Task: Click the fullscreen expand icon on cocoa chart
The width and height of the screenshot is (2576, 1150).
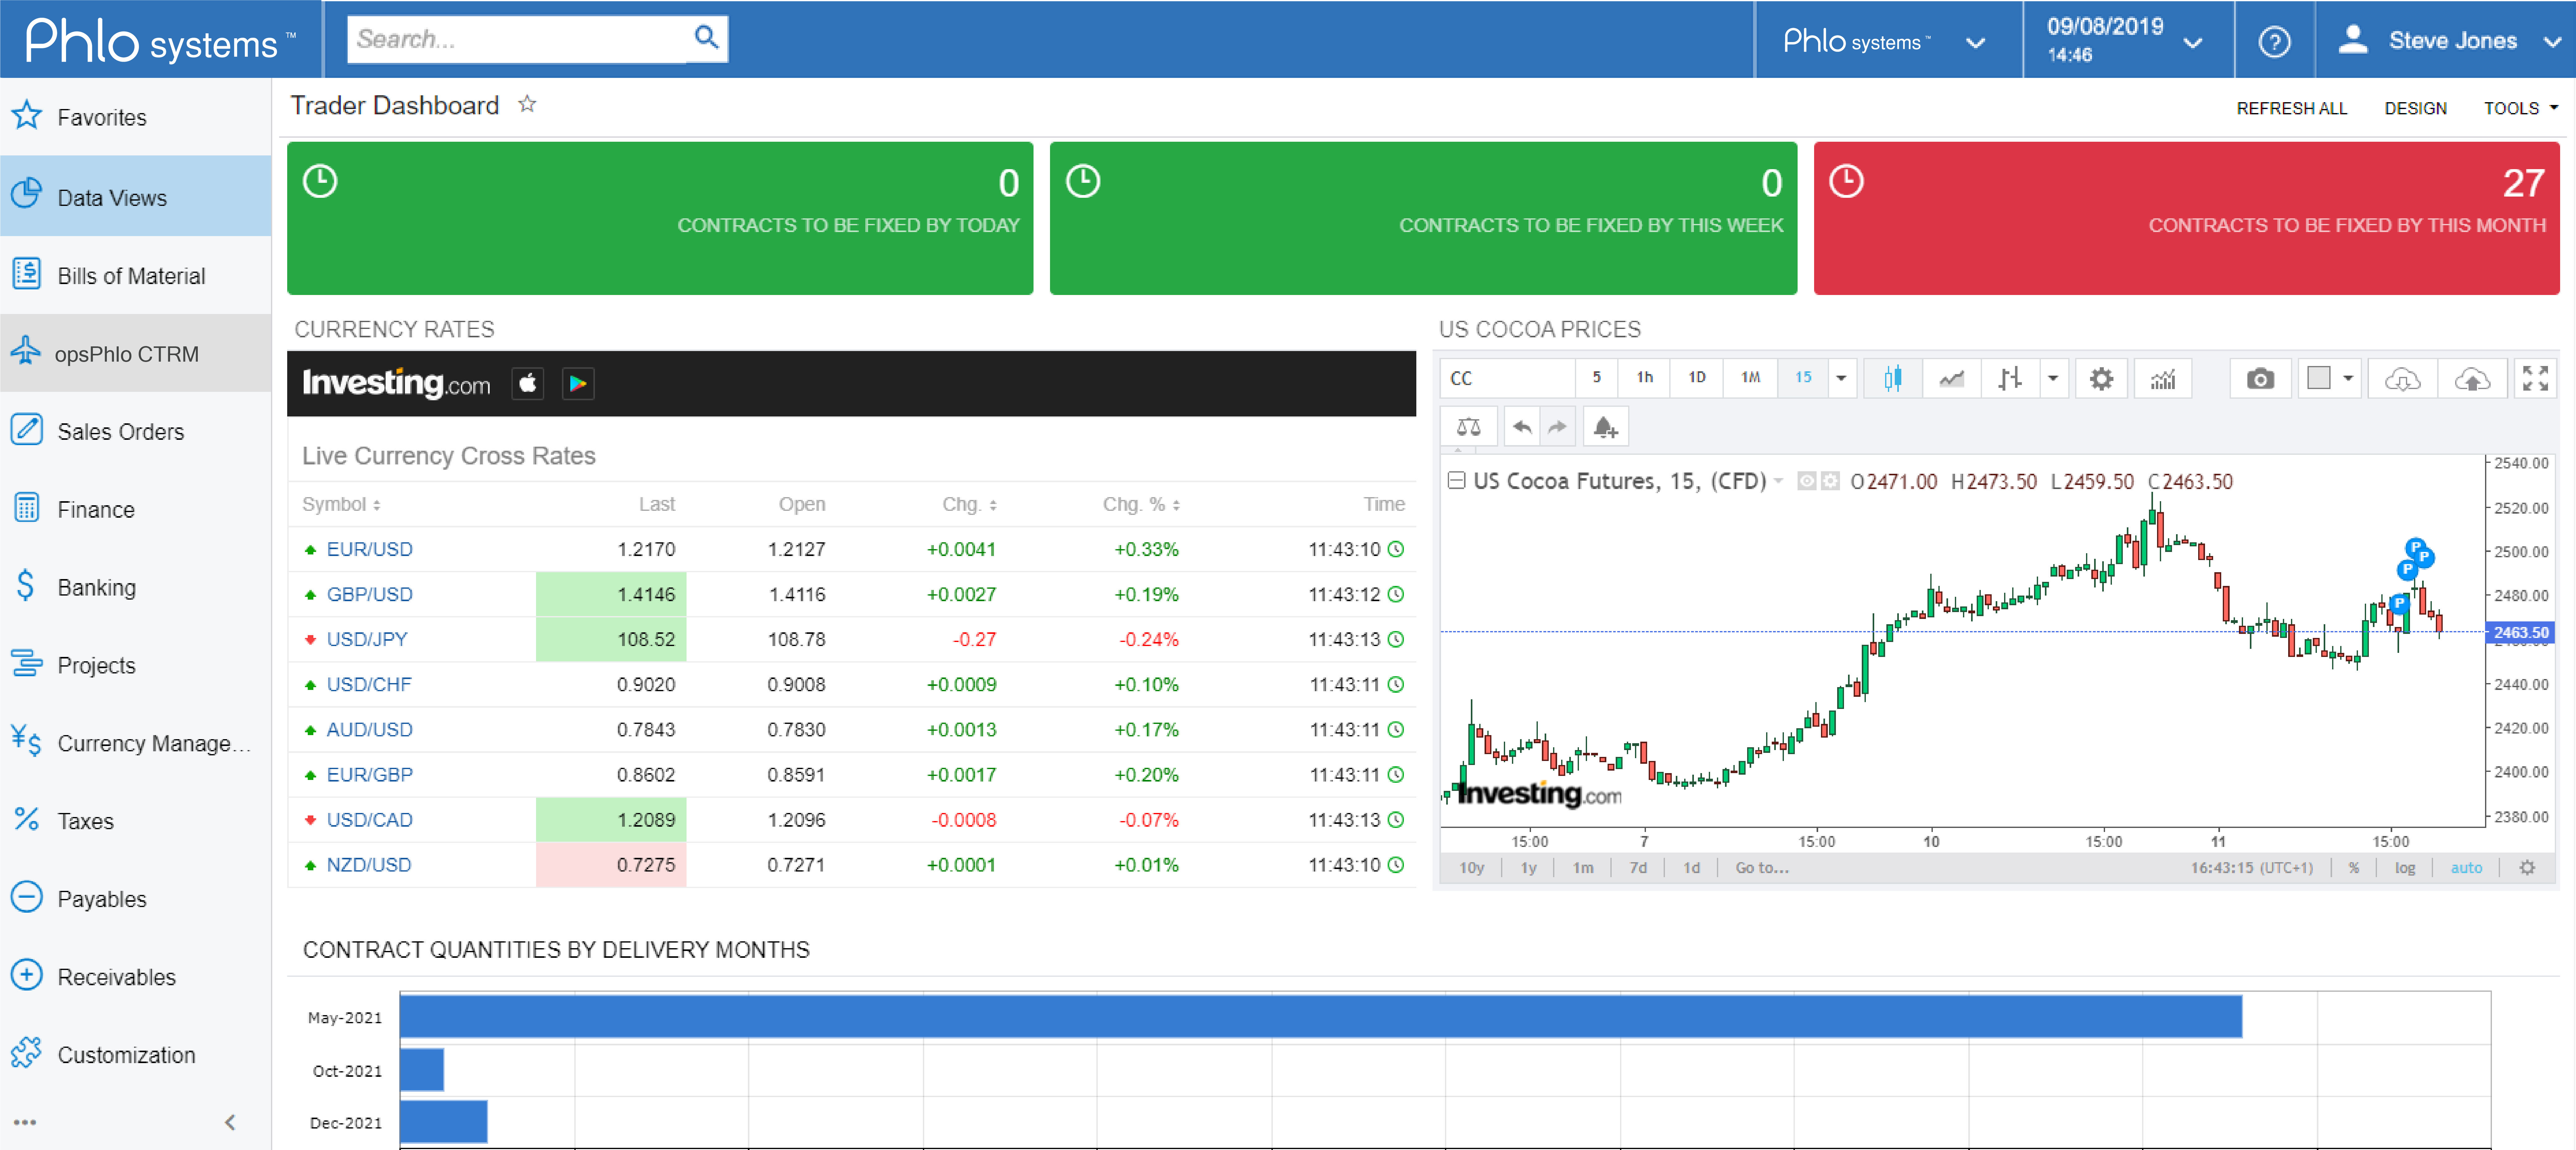Action: [x=2535, y=379]
